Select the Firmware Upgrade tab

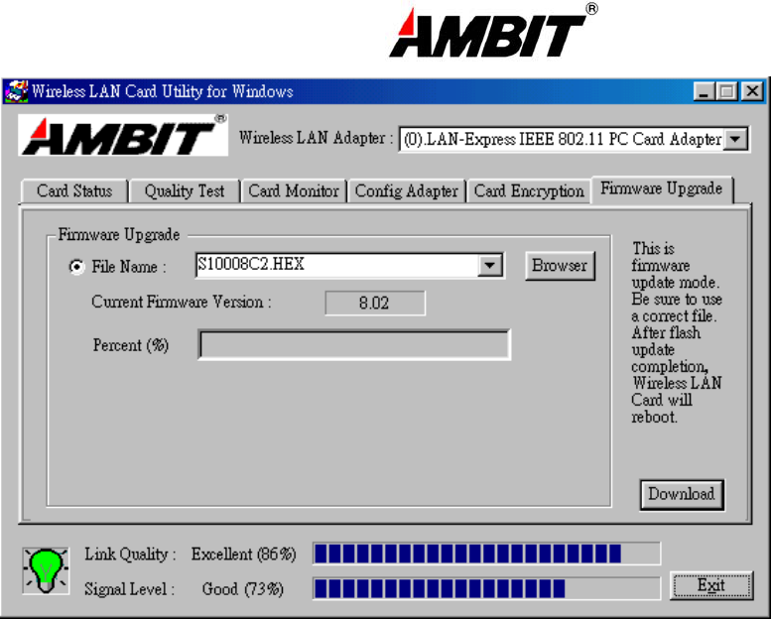pyautogui.click(x=661, y=188)
